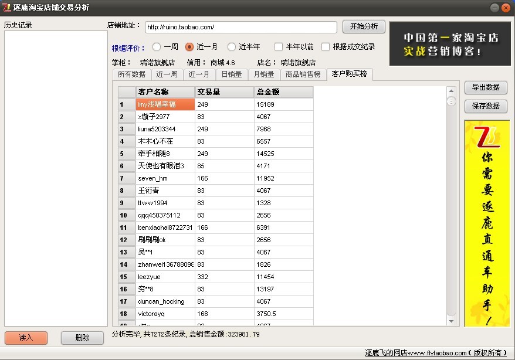This screenshot has height=360, width=515.
Task: Select customer 王衍害
Action: [165, 191]
